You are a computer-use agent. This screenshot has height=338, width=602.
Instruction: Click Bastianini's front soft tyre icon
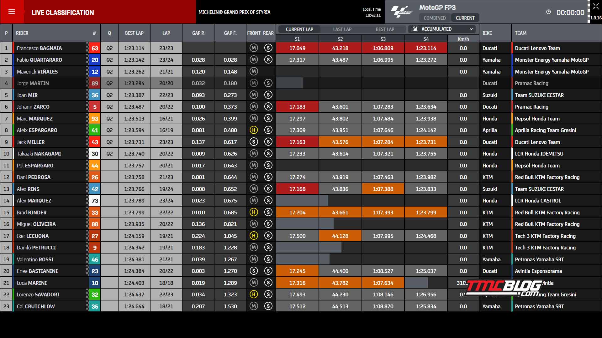(254, 271)
